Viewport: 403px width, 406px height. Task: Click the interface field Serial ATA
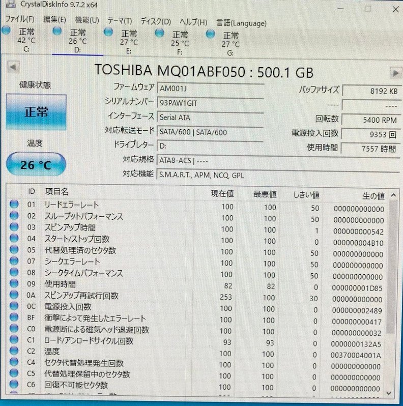[x=210, y=118]
